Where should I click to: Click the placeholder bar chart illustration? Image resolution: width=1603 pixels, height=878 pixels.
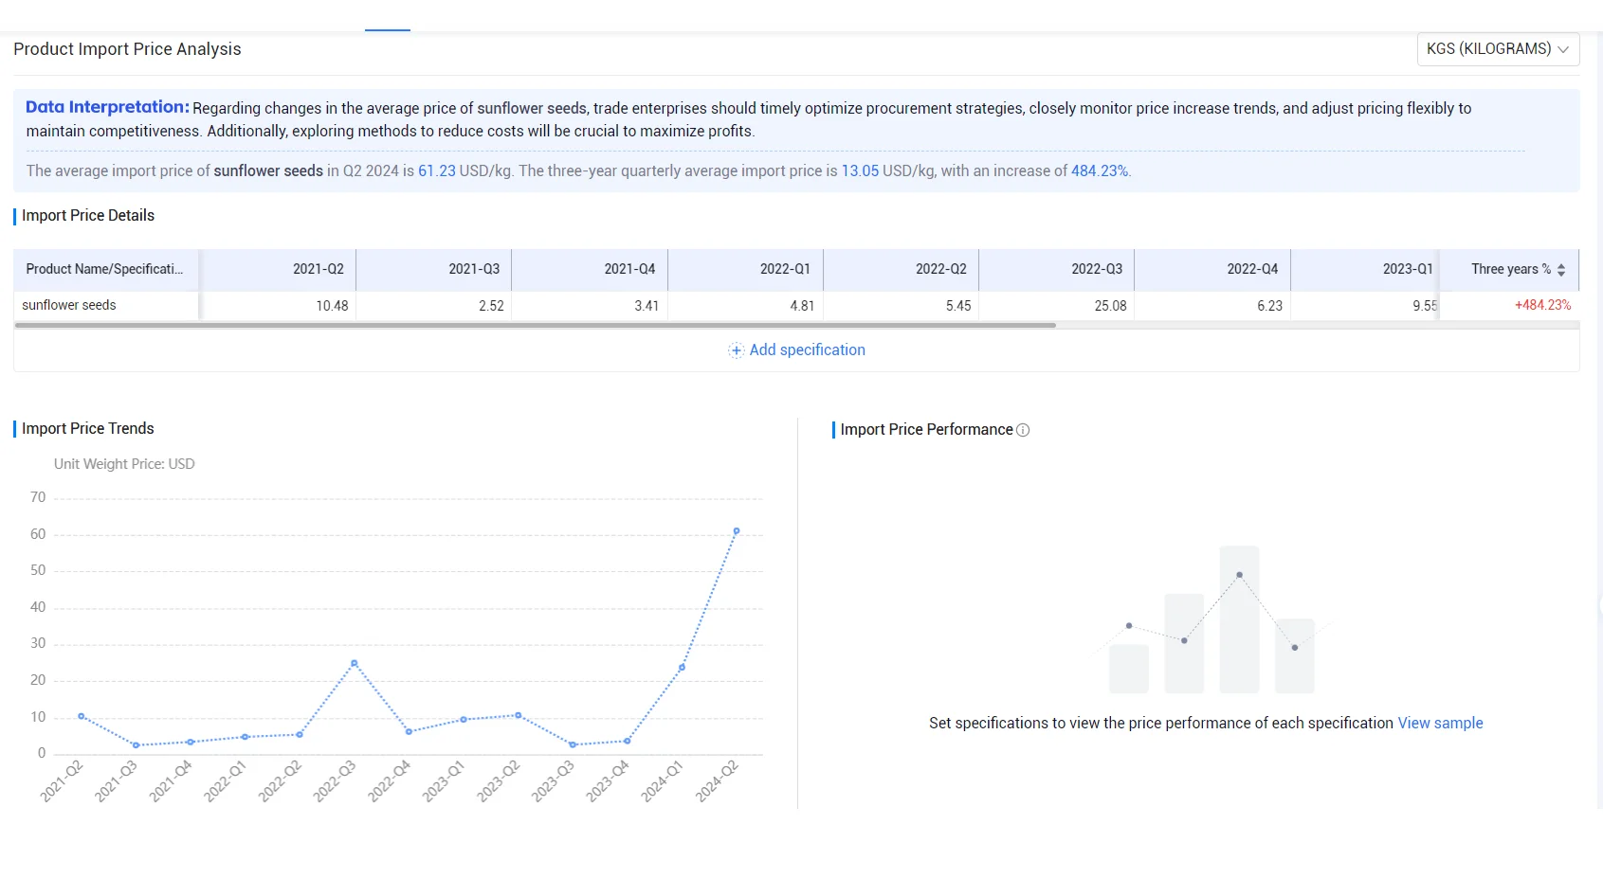pyautogui.click(x=1212, y=619)
